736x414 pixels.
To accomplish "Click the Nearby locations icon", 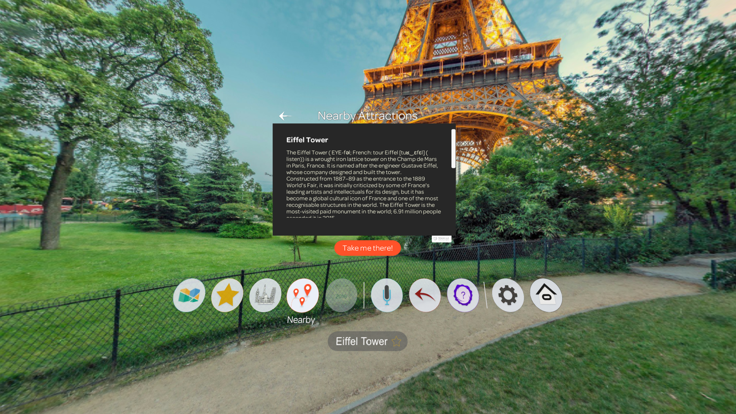I will coord(302,295).
